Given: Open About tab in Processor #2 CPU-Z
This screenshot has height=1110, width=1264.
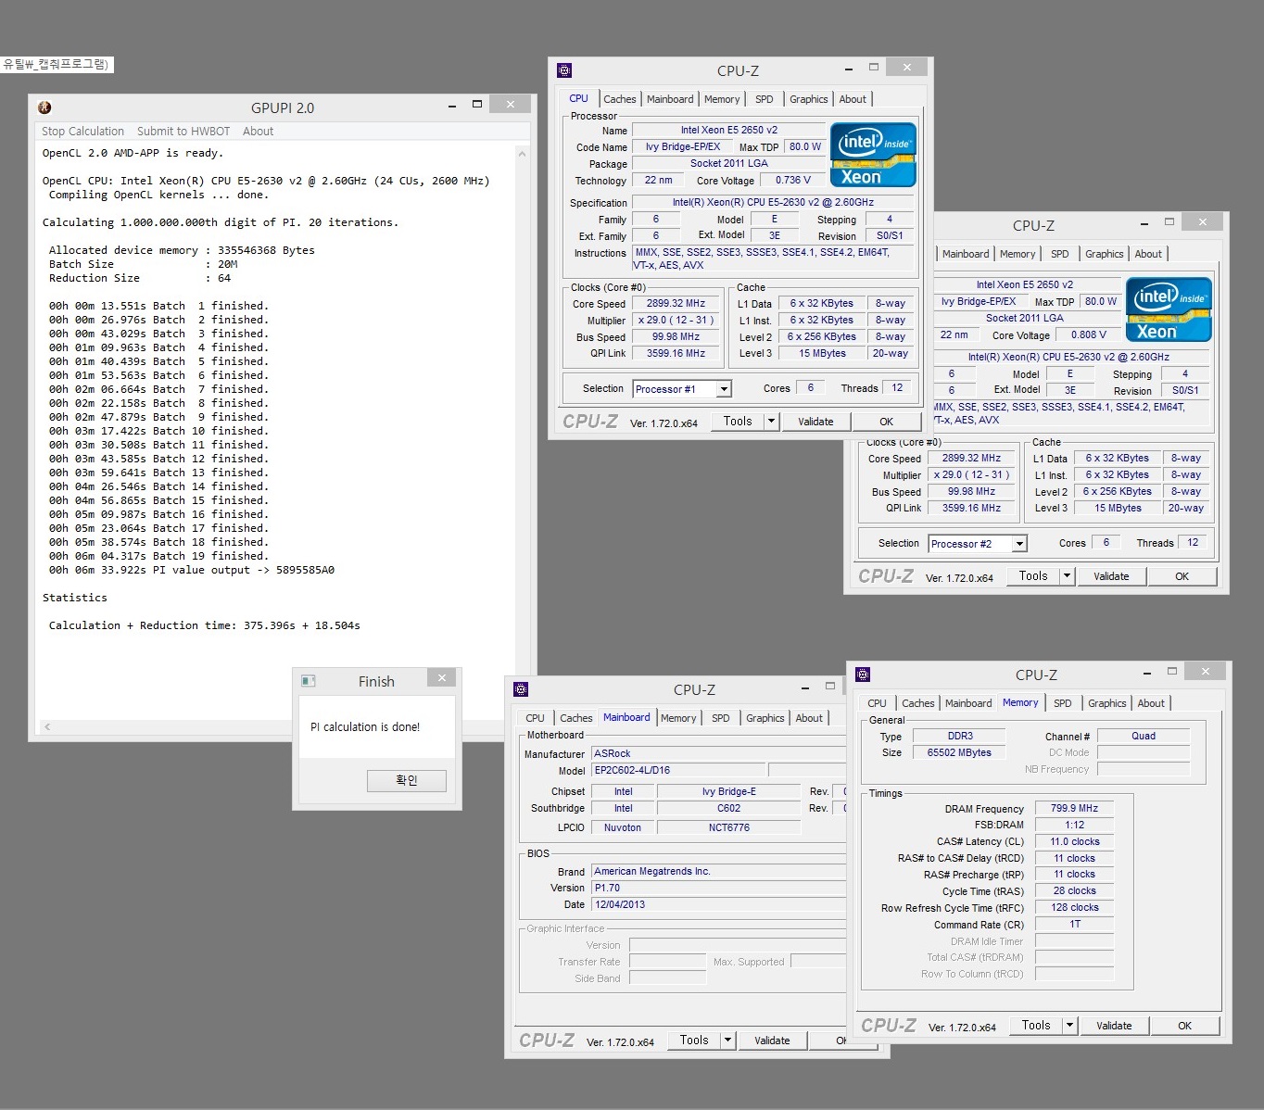Looking at the screenshot, I should [1148, 254].
